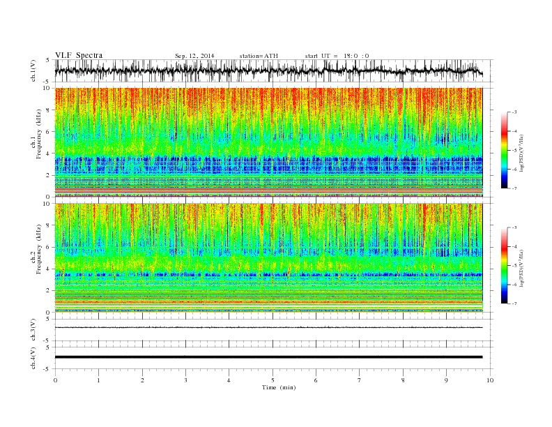
Task: Click the "5" tick label on time axis
Action: tap(273, 380)
